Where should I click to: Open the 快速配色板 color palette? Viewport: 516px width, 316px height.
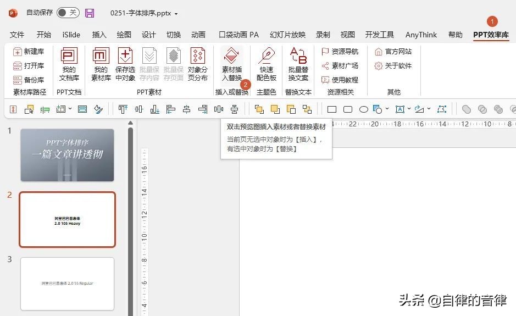[267, 64]
